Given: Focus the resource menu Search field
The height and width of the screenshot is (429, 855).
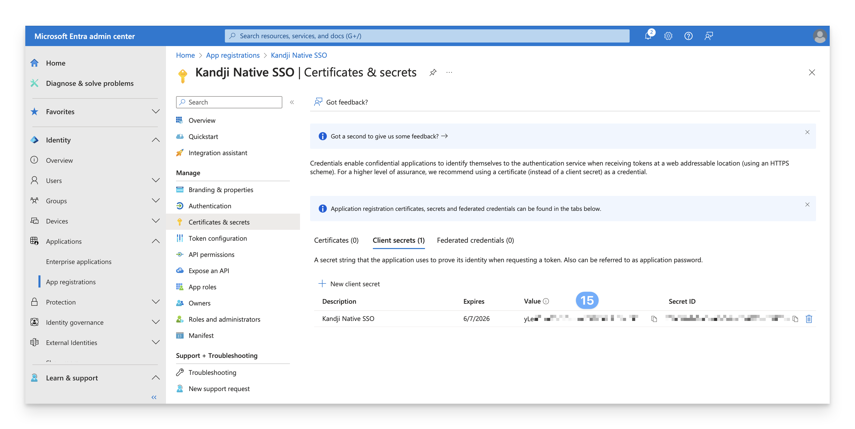Looking at the screenshot, I should click(x=229, y=102).
